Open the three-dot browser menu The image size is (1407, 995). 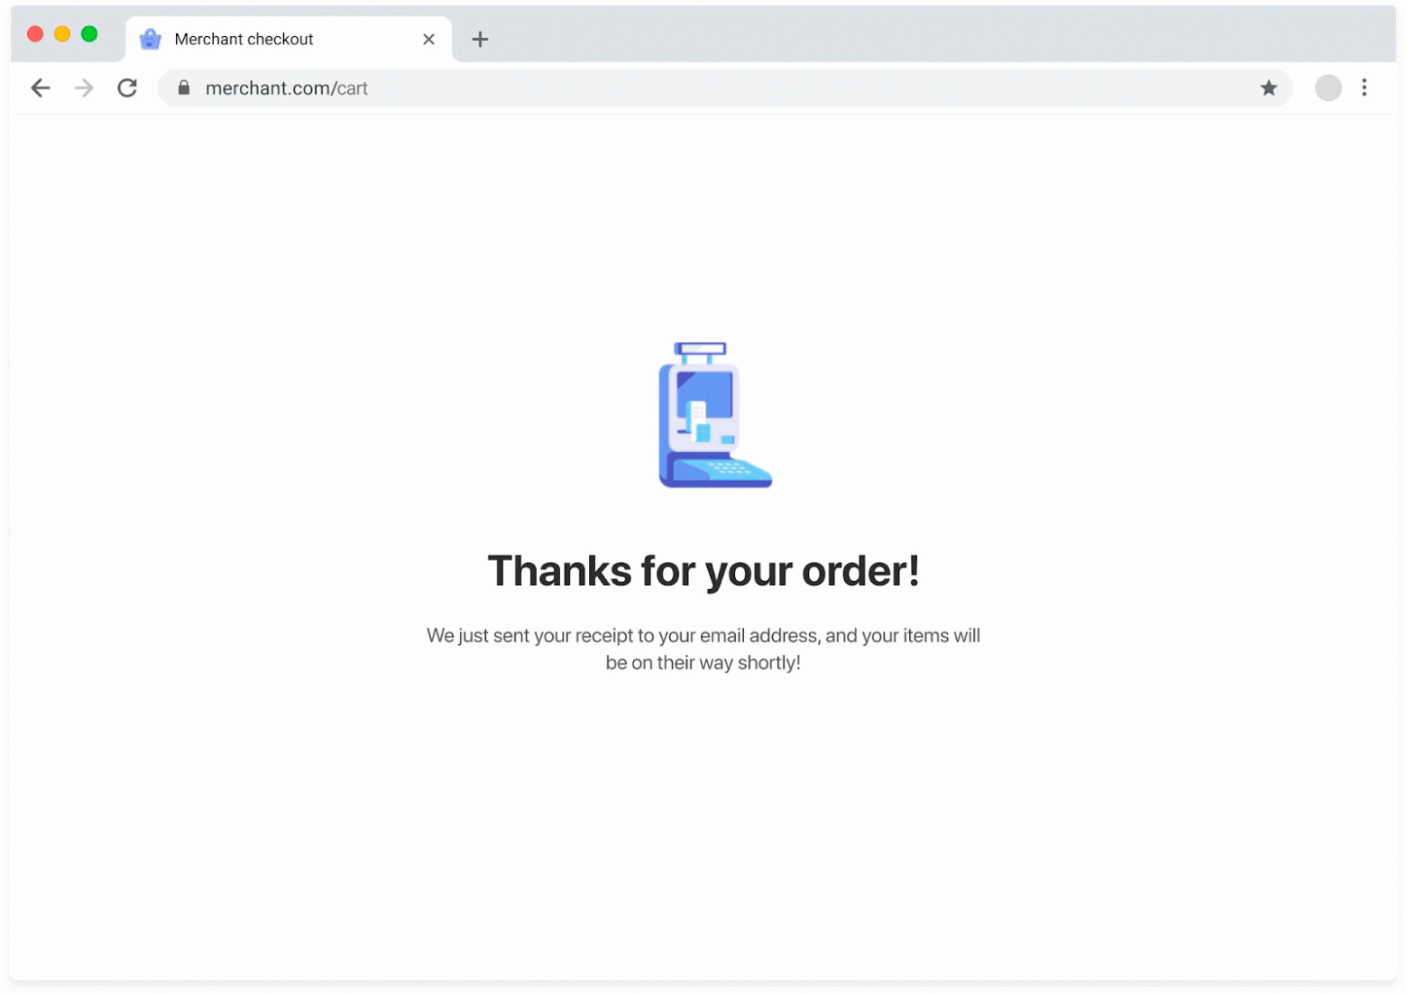[x=1364, y=88]
